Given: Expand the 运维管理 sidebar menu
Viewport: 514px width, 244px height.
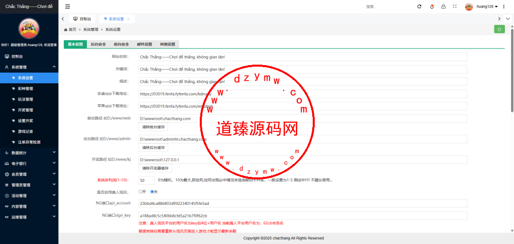Looking at the screenshot, I should click(54, 217).
